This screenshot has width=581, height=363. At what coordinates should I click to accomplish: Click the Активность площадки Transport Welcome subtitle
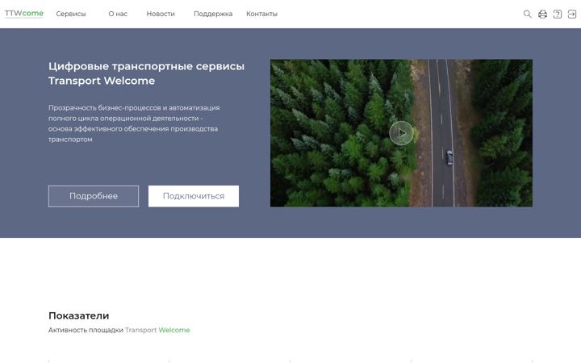click(119, 330)
